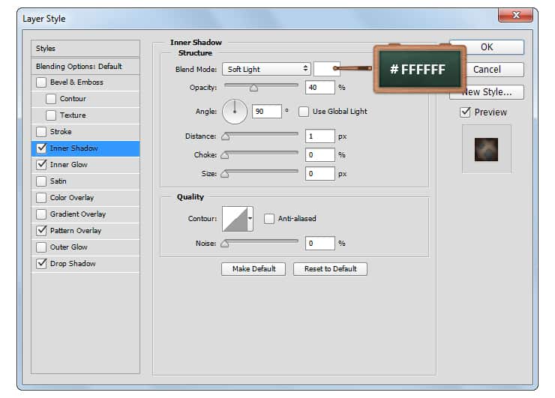
Task: Turn off the Drop Shadow checkbox
Action: [41, 264]
